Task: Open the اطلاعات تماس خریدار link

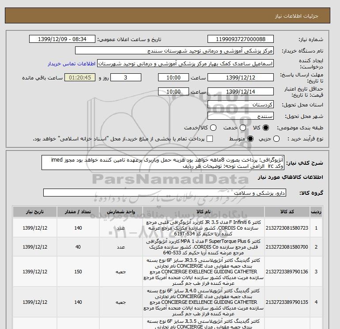Action: (x=72, y=64)
